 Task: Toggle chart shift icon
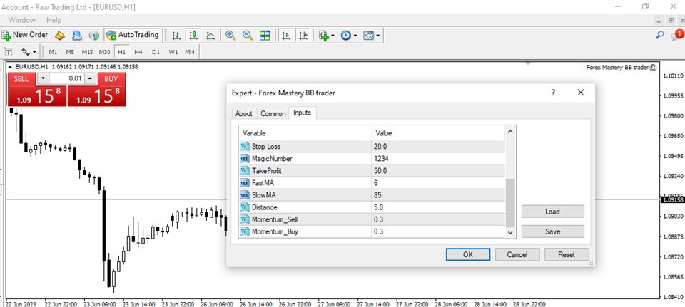304,36
